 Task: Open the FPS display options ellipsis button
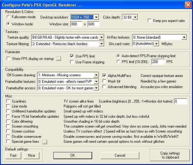[59, 59]
